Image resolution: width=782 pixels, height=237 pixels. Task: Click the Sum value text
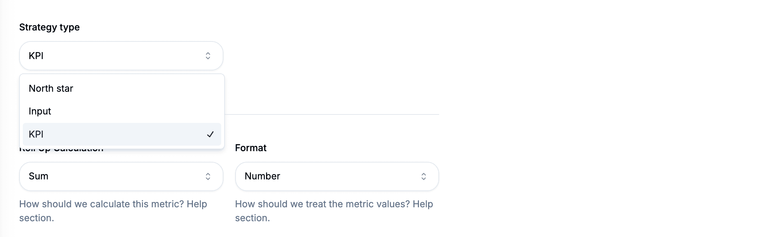39,176
